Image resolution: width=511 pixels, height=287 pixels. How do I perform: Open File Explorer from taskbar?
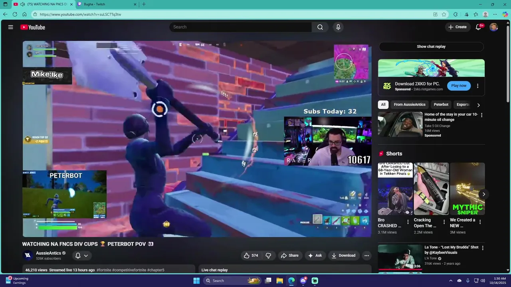[x=280, y=281]
